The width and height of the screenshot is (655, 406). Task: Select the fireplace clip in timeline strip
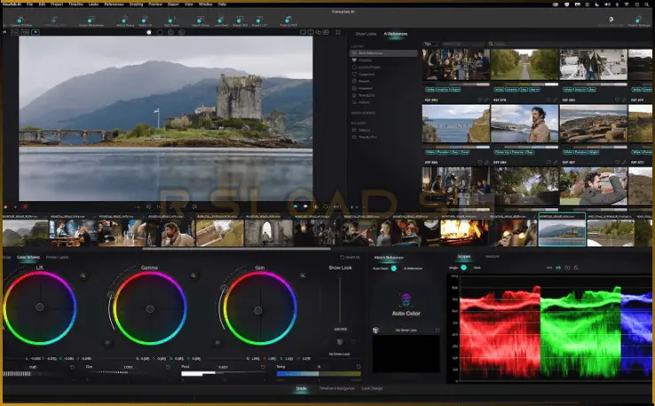(464, 233)
